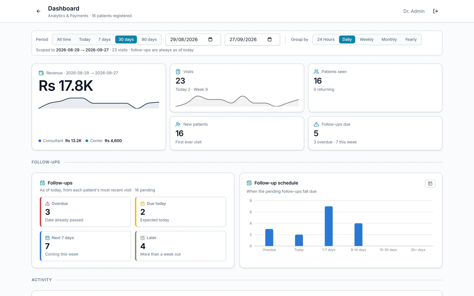Click the Overdue bar in schedule chart
The image size is (474, 296).
pyautogui.click(x=269, y=237)
